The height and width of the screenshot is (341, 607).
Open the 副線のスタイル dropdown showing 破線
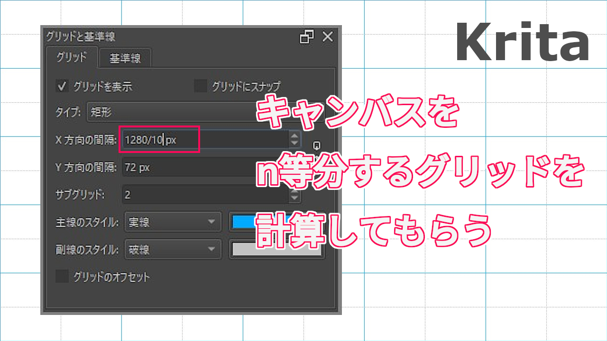173,250
